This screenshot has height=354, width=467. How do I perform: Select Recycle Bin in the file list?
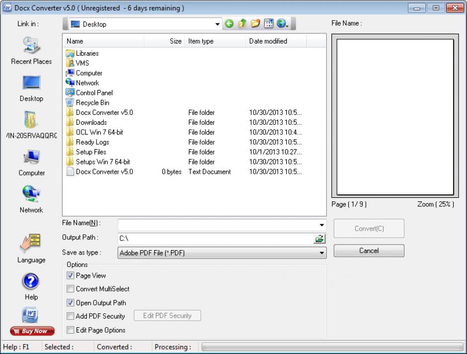[87, 102]
